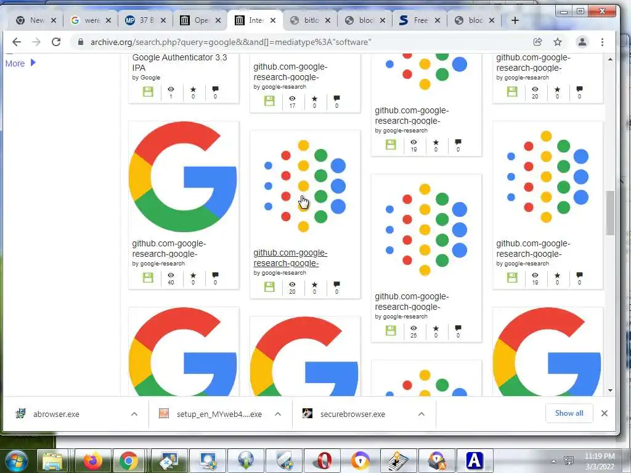Open a new browser tab
This screenshot has width=631, height=473.
tap(515, 20)
